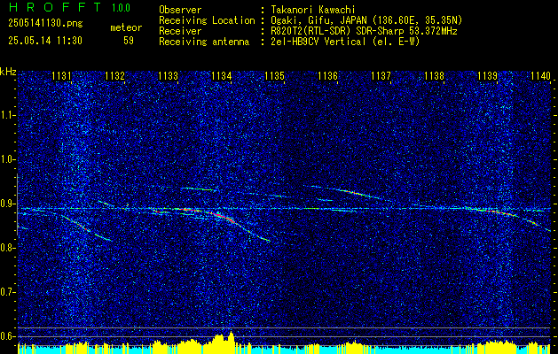Click the meteor label
The height and width of the screenshot is (354, 558).
coord(126,27)
